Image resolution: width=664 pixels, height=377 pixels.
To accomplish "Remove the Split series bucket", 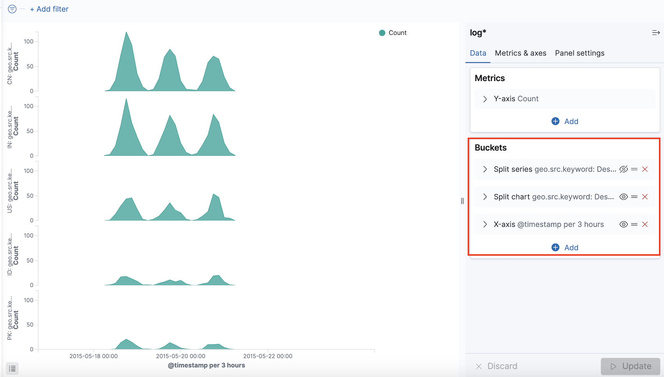I will point(645,169).
